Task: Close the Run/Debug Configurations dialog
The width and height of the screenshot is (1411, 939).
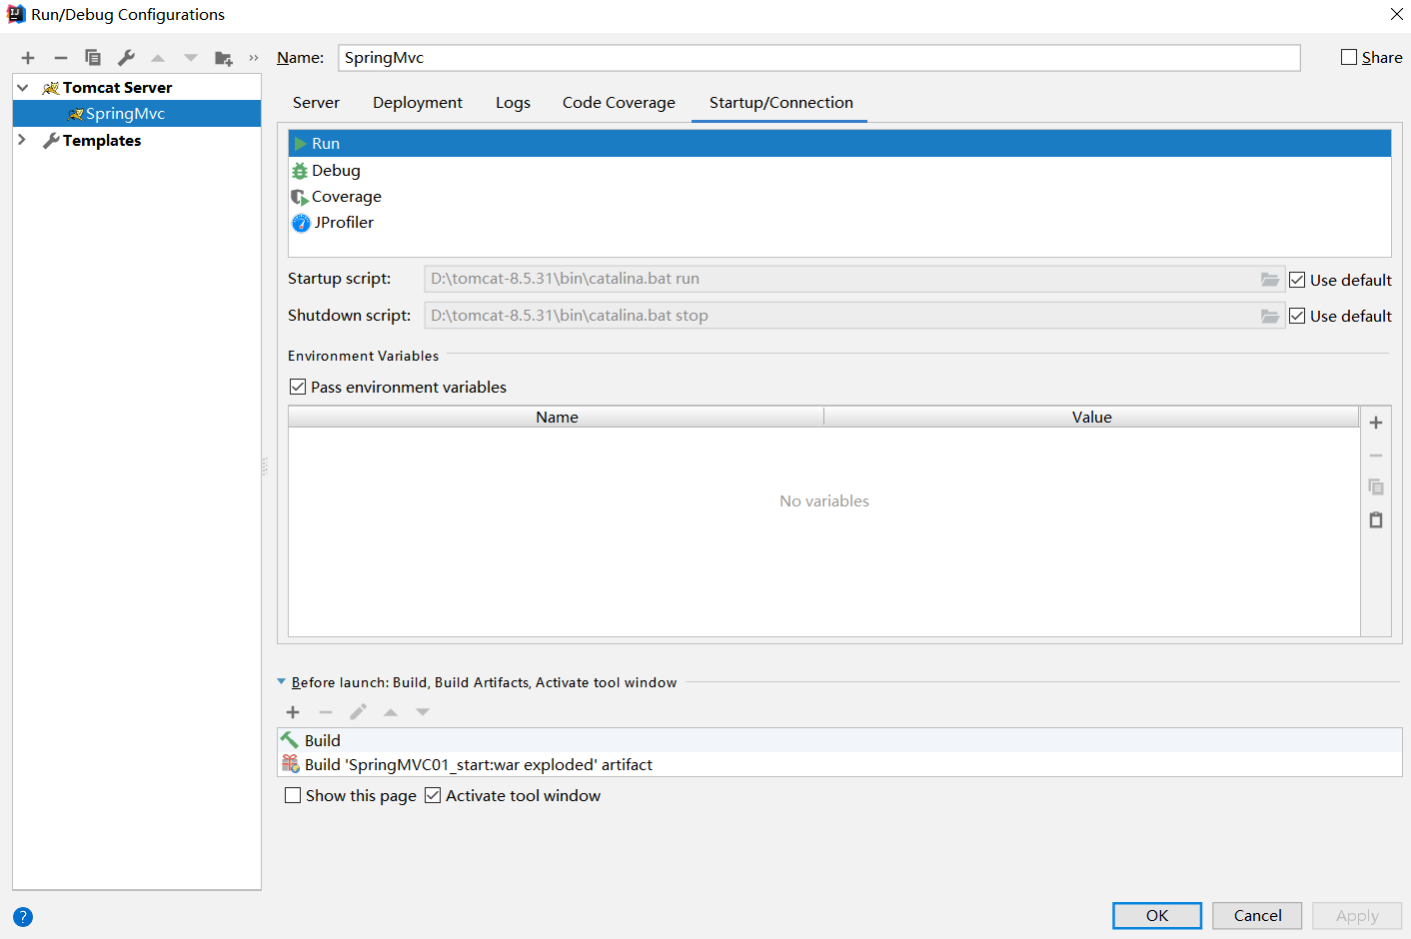Action: tap(1397, 14)
